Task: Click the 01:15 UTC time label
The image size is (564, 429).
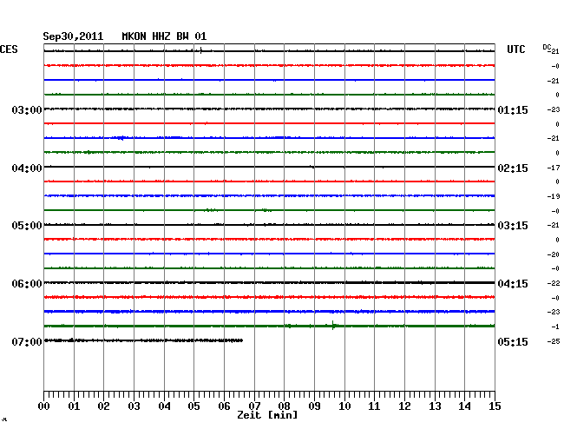Action: pos(513,109)
